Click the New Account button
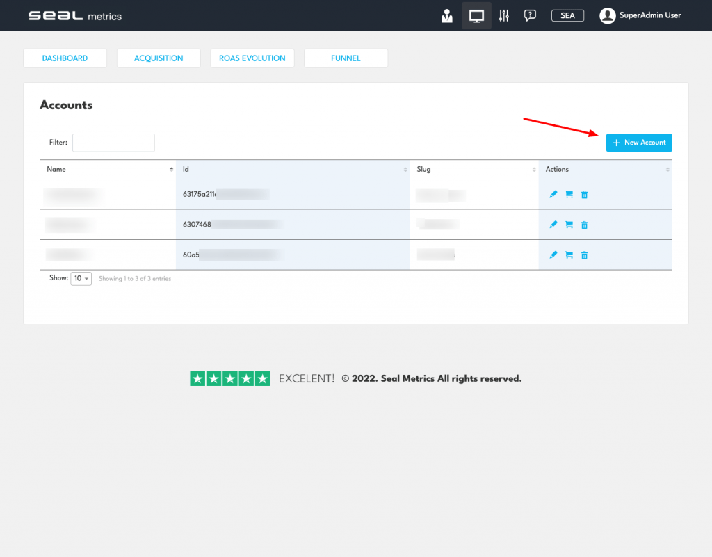Screen dimensions: 712x557 click(x=639, y=143)
